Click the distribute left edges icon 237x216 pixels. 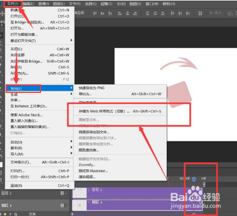click(x=173, y=13)
